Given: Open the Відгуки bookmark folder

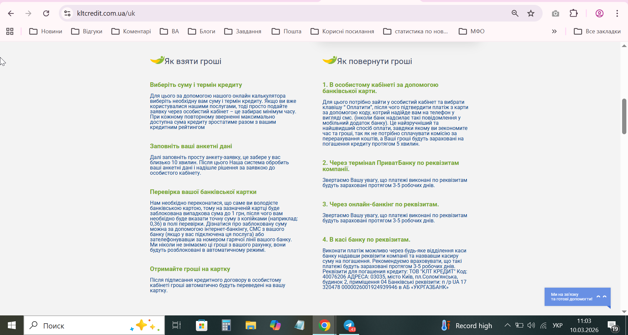Looking at the screenshot, I should tap(87, 31).
